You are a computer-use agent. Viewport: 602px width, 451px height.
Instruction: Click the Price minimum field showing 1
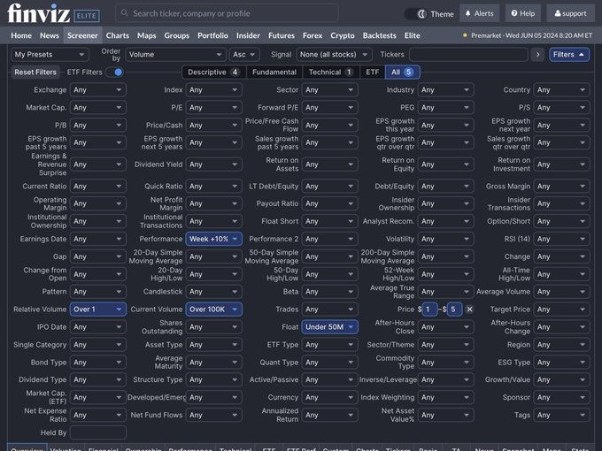429,310
